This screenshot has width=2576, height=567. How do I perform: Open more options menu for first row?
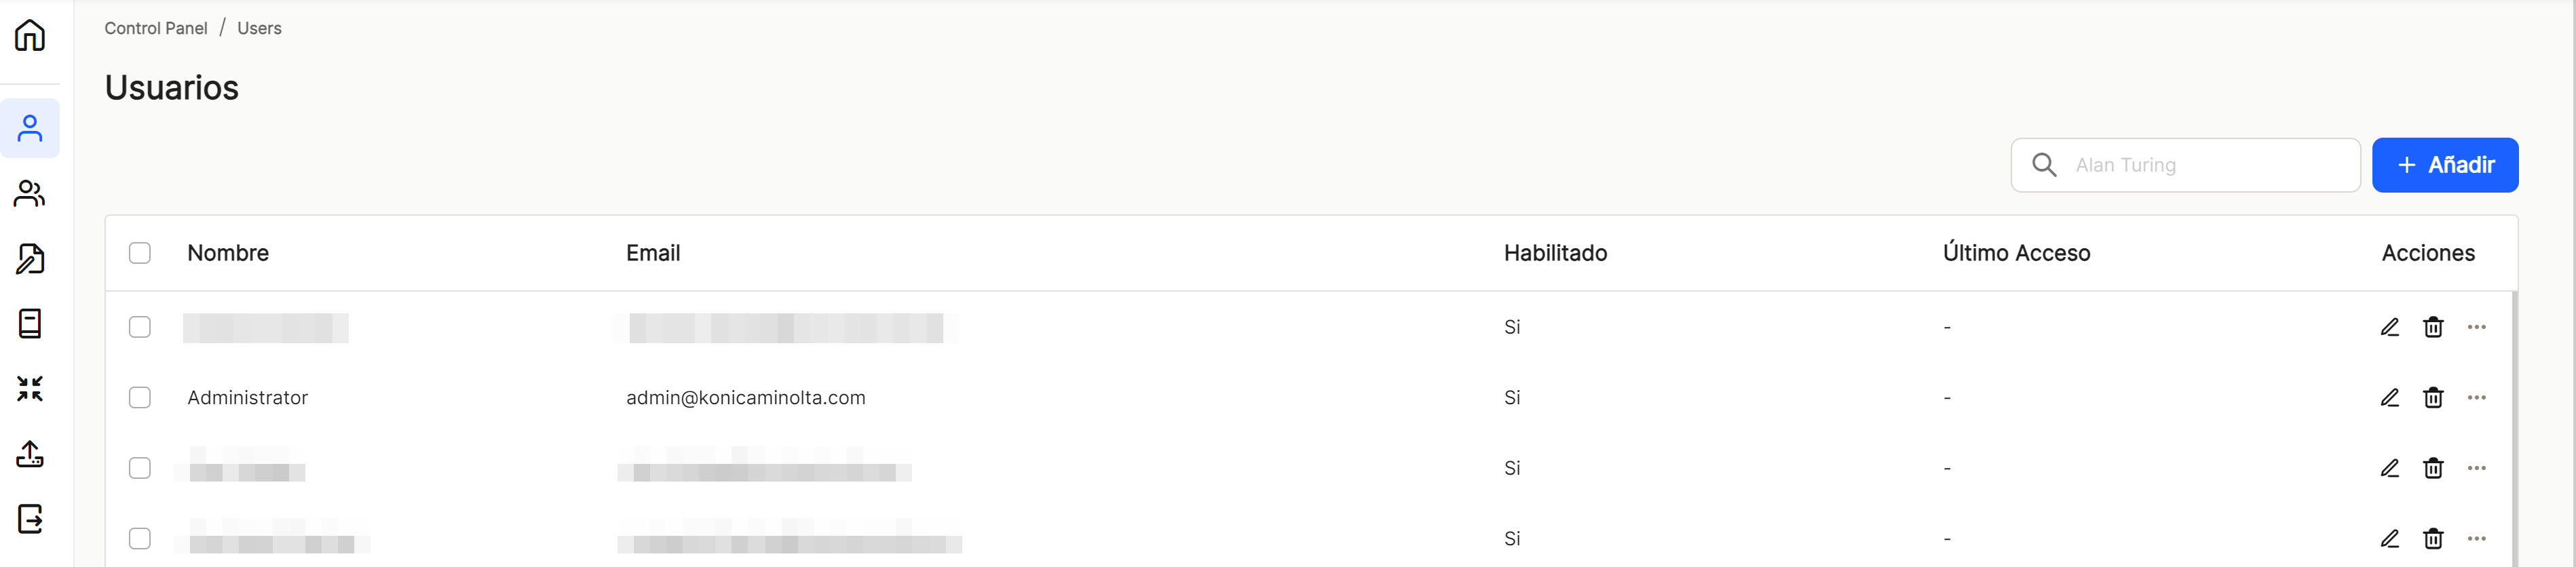click(2476, 327)
